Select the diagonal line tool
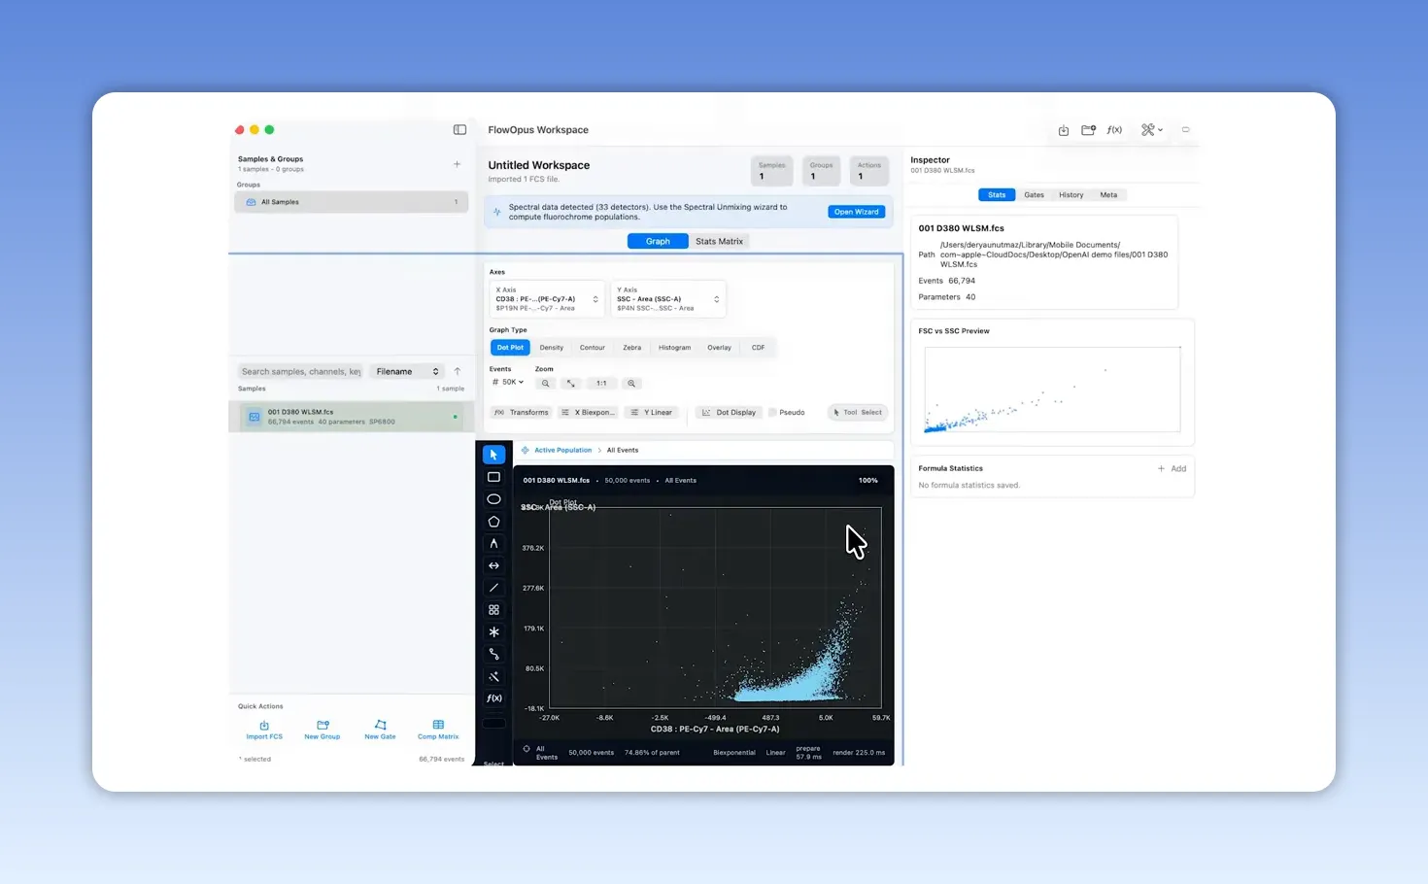This screenshot has width=1428, height=884. (493, 588)
